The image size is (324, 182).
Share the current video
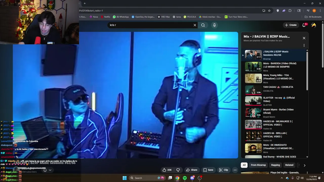[191, 170]
